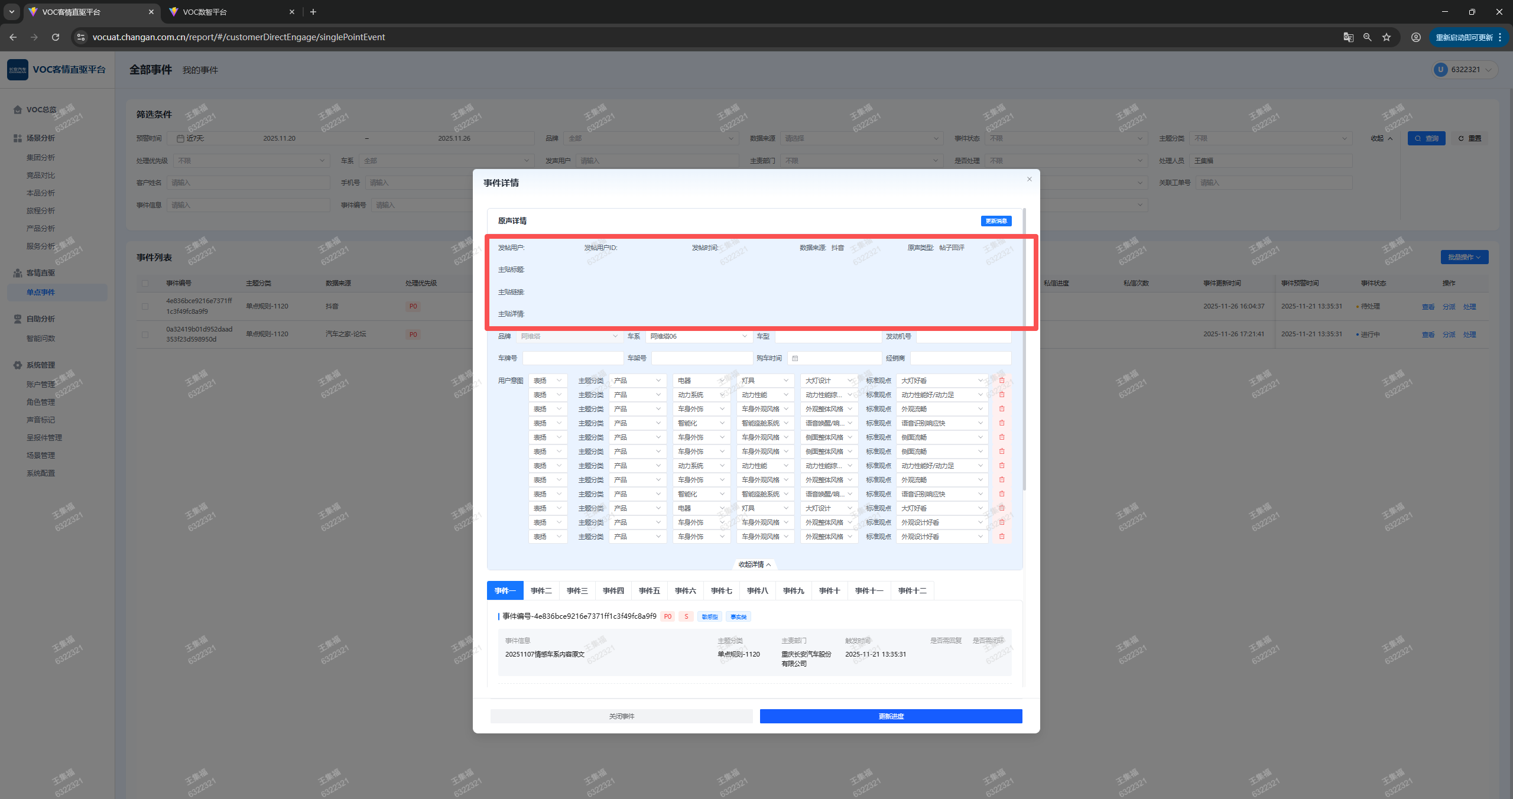This screenshot has width=1513, height=799.
Task: Tick checkbox for event 4e836bce9216e7371ff
Action: 145,306
